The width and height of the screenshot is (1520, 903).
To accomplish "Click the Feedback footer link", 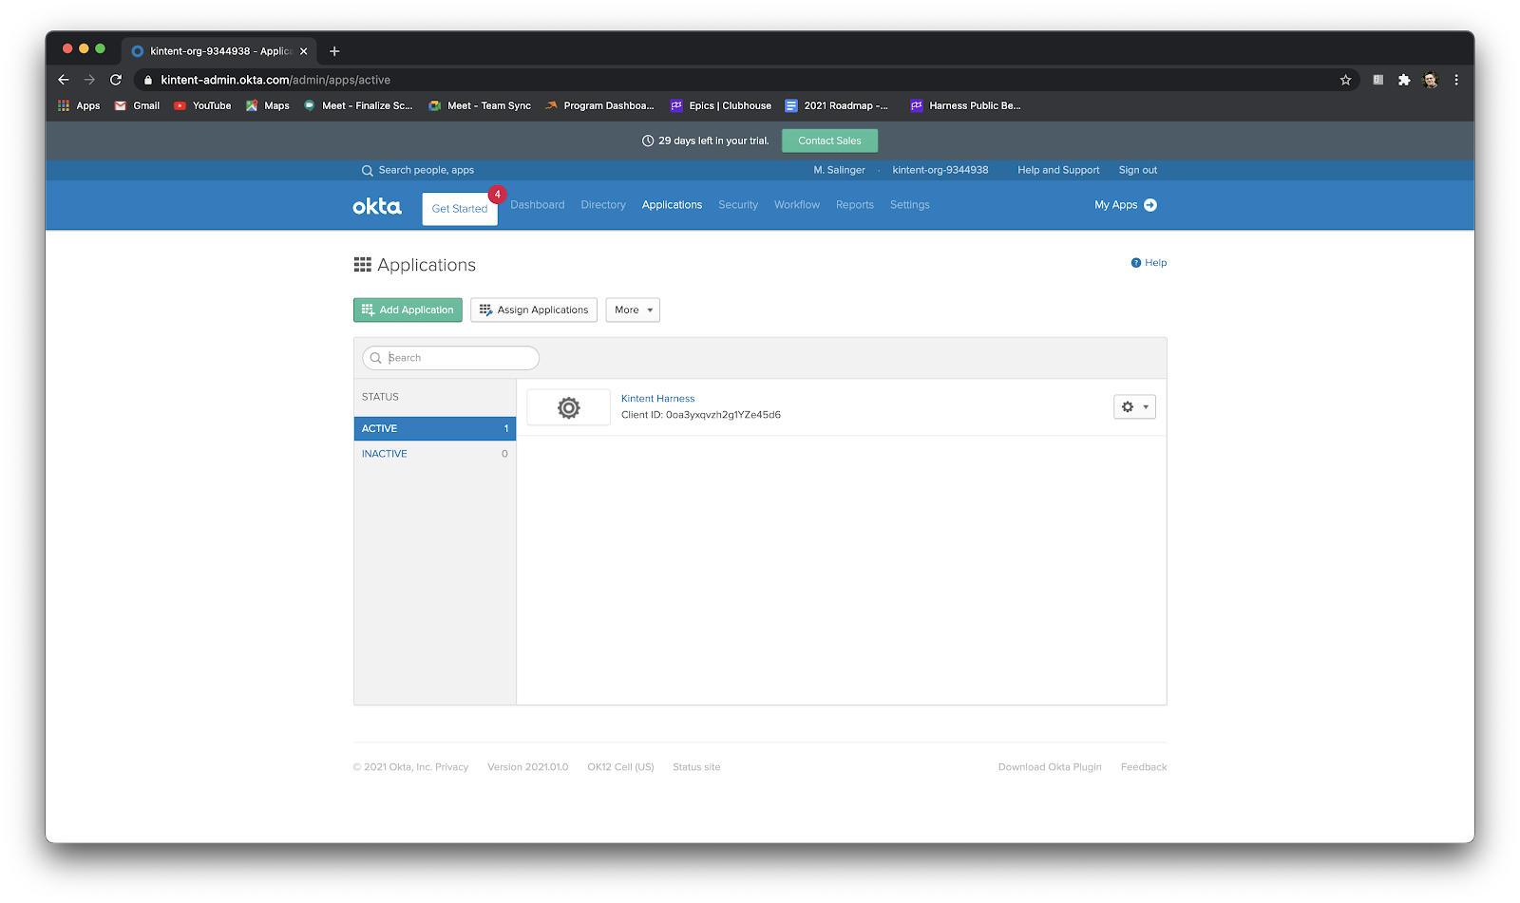I will (x=1144, y=767).
